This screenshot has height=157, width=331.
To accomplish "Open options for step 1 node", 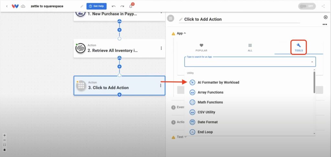I will pyautogui.click(x=161, y=13).
